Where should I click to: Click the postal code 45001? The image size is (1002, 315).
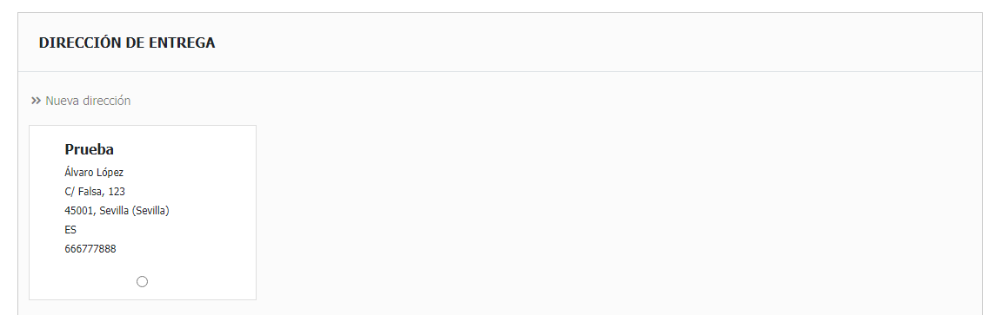[x=79, y=210]
